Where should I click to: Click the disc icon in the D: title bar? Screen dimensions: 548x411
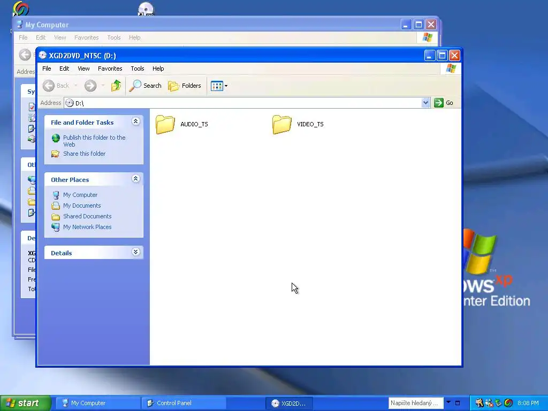pyautogui.click(x=43, y=55)
